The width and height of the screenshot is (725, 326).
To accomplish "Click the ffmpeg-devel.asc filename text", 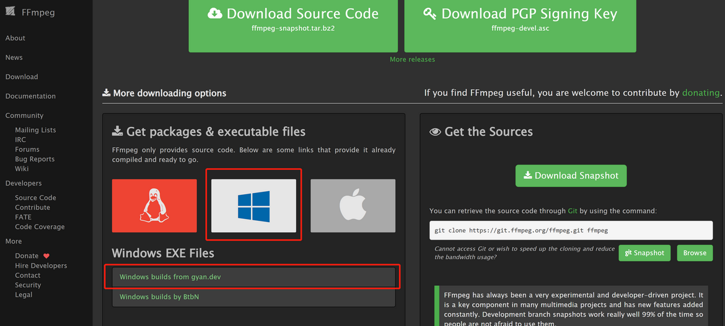I will click(x=520, y=28).
